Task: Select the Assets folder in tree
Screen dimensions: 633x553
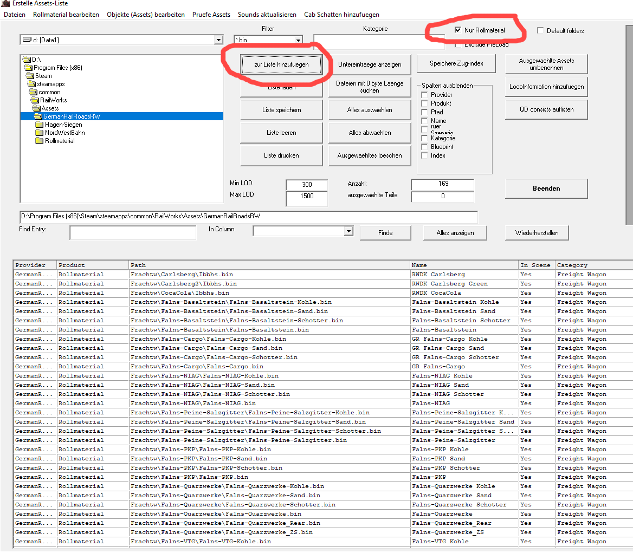Action: coord(49,108)
